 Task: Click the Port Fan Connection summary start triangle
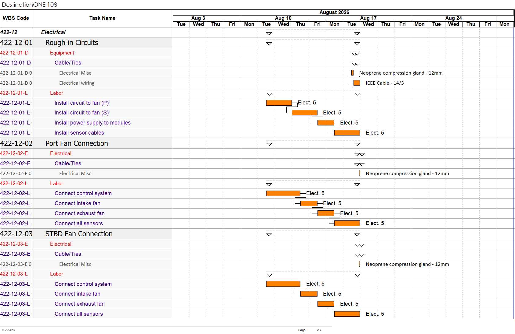point(269,144)
